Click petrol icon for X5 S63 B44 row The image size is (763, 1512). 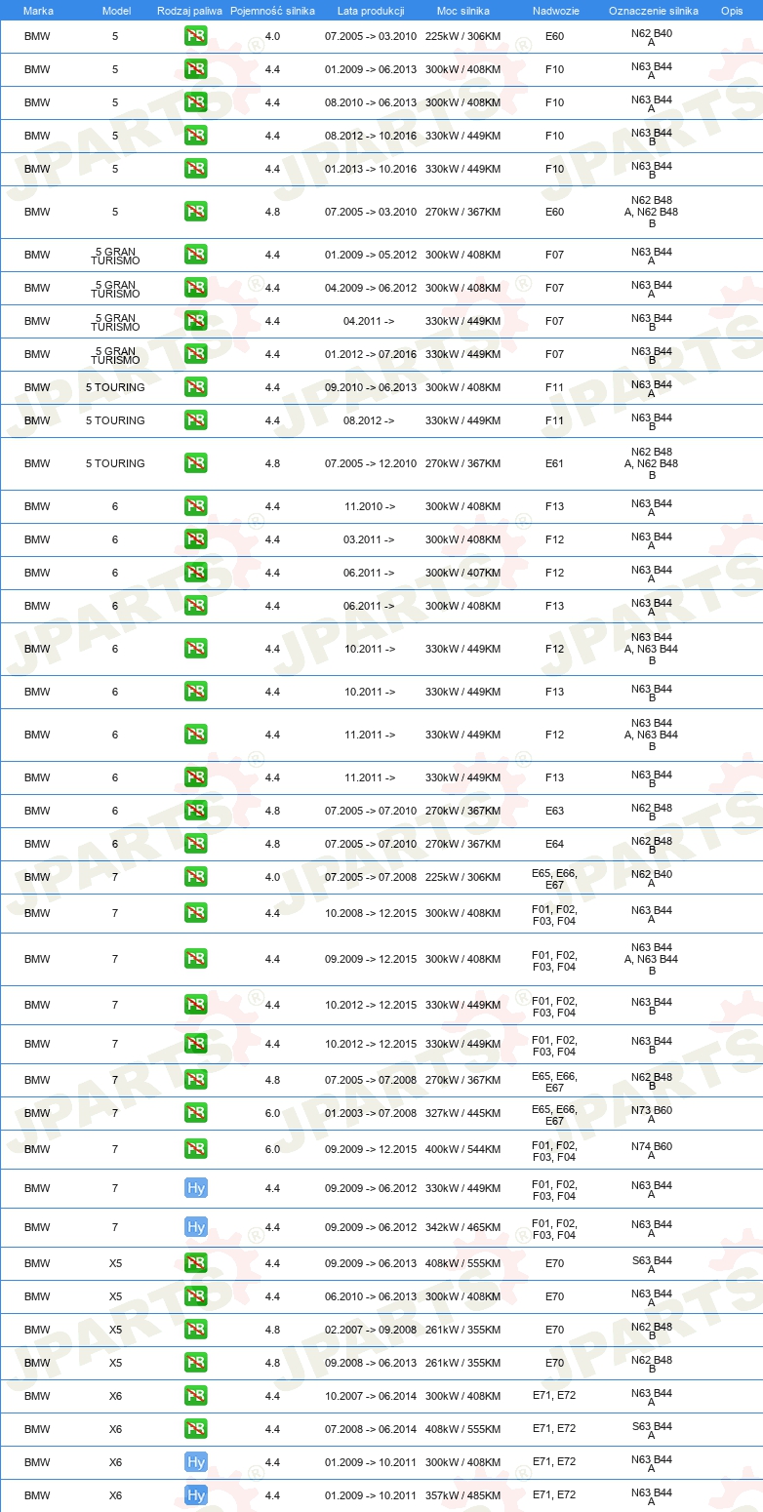pyautogui.click(x=195, y=1263)
